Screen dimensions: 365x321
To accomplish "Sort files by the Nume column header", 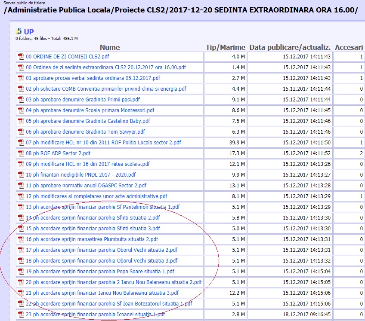I will pyautogui.click(x=110, y=47).
